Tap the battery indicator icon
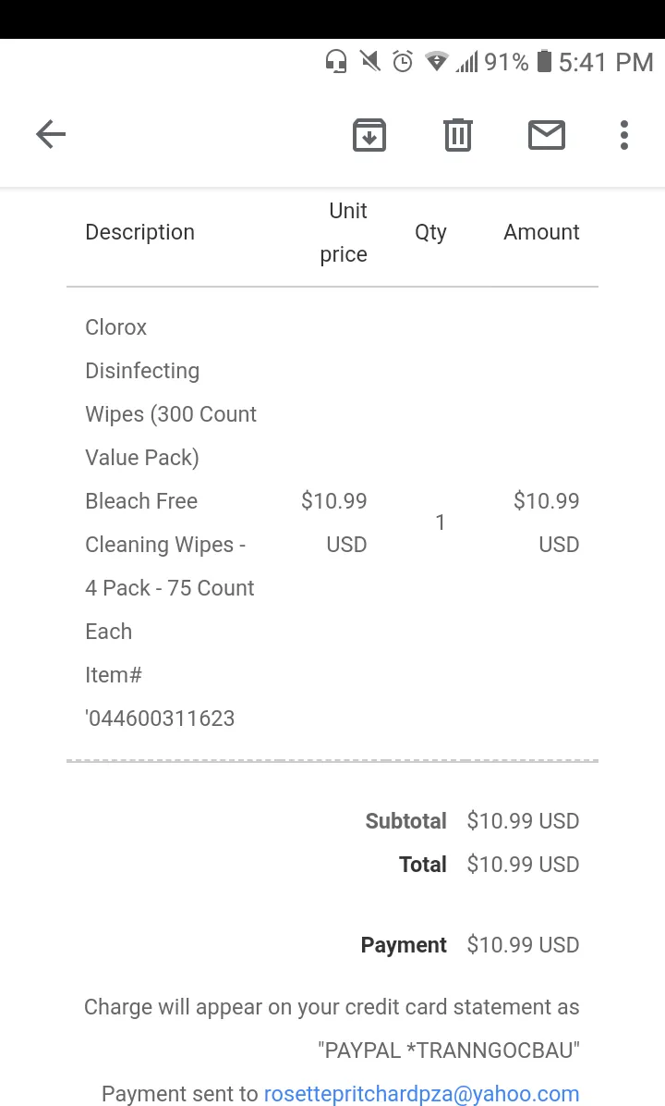The width and height of the screenshot is (665, 1106). pos(544,61)
